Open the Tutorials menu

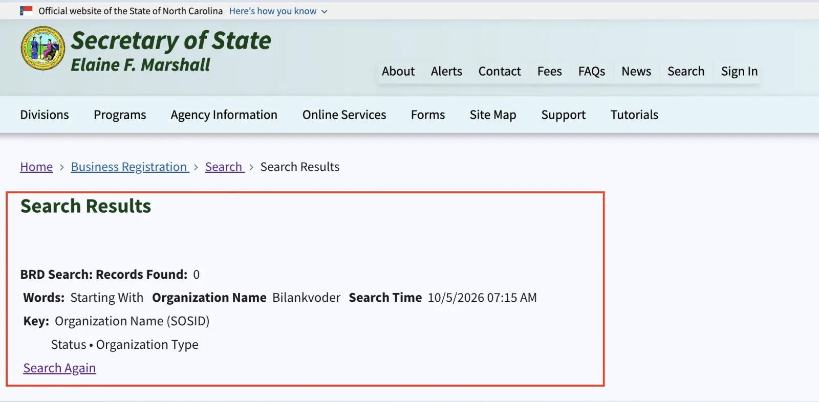click(x=634, y=115)
